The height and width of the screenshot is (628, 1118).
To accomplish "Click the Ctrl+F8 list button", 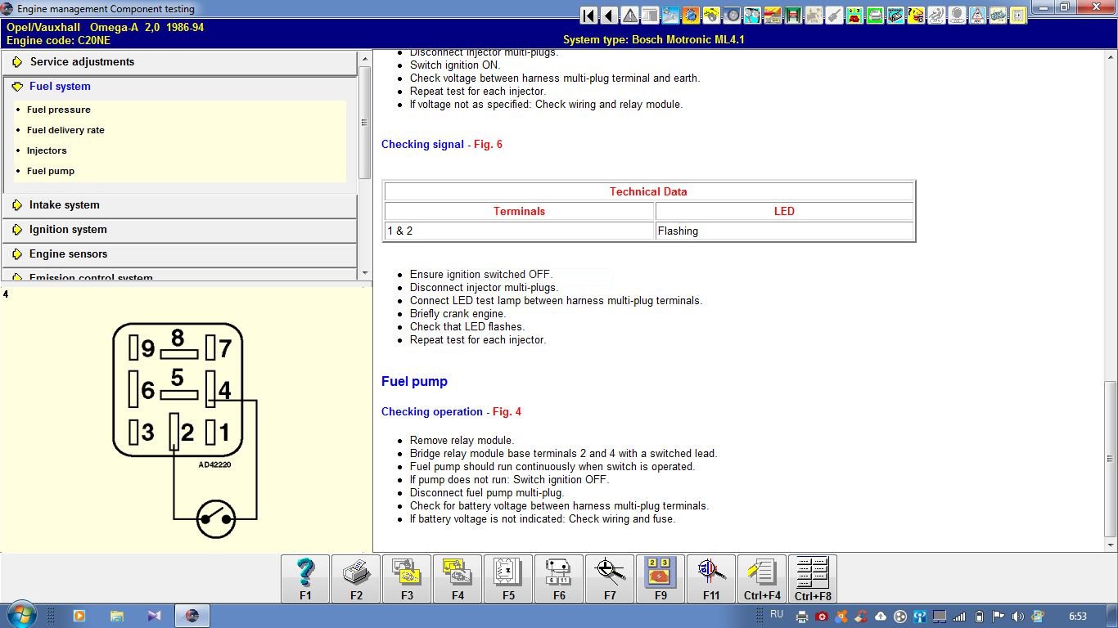I will point(813,579).
